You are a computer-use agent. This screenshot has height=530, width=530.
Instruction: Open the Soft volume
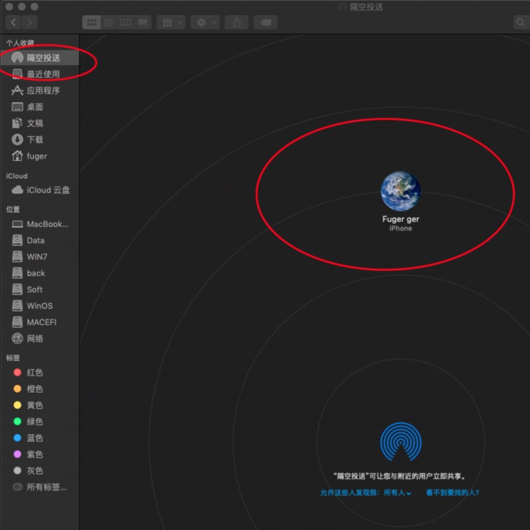tap(40, 290)
